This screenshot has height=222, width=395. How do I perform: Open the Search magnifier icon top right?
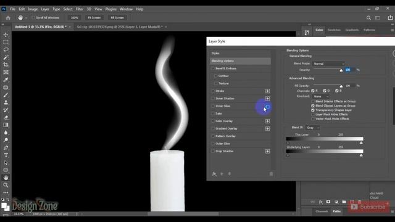click(x=368, y=18)
